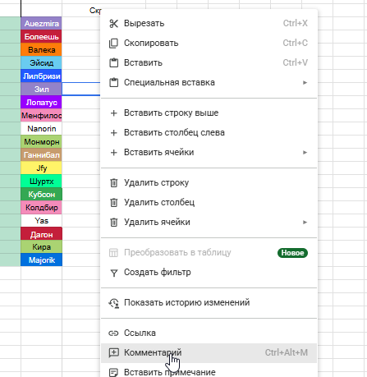Select the orange Валека cell
This screenshot has width=367, height=377.
tap(41, 49)
